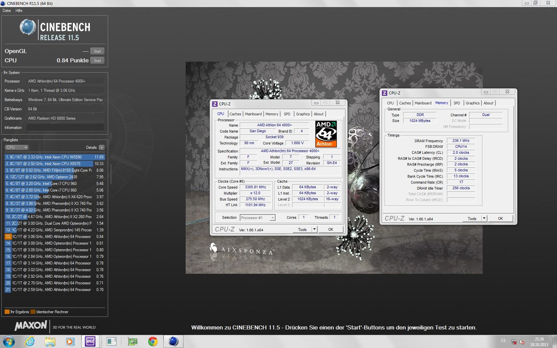
Task: Open Windows Media Player from the taskbar
Action: click(70, 341)
